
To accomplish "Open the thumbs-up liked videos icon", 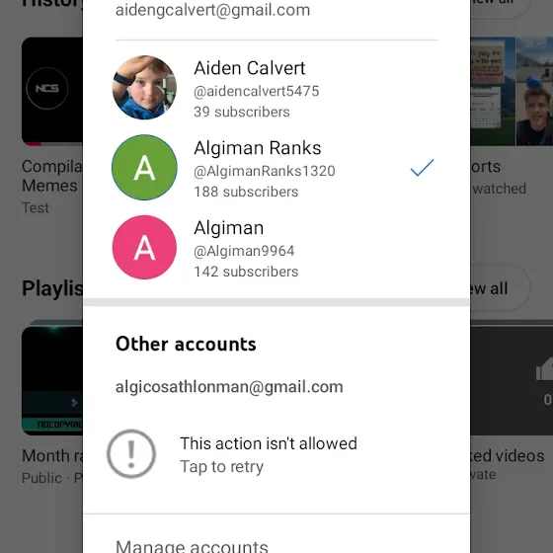I will point(544,370).
